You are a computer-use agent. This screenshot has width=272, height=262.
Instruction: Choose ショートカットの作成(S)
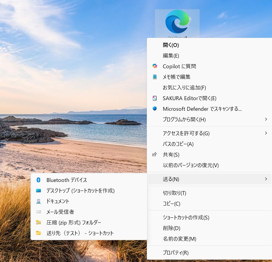coord(210,217)
